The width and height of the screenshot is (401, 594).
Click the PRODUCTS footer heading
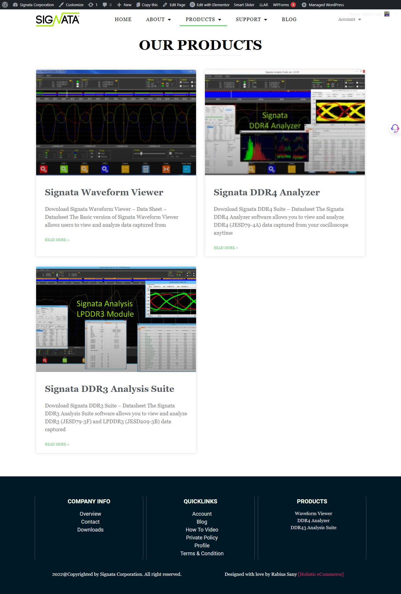pos(312,501)
